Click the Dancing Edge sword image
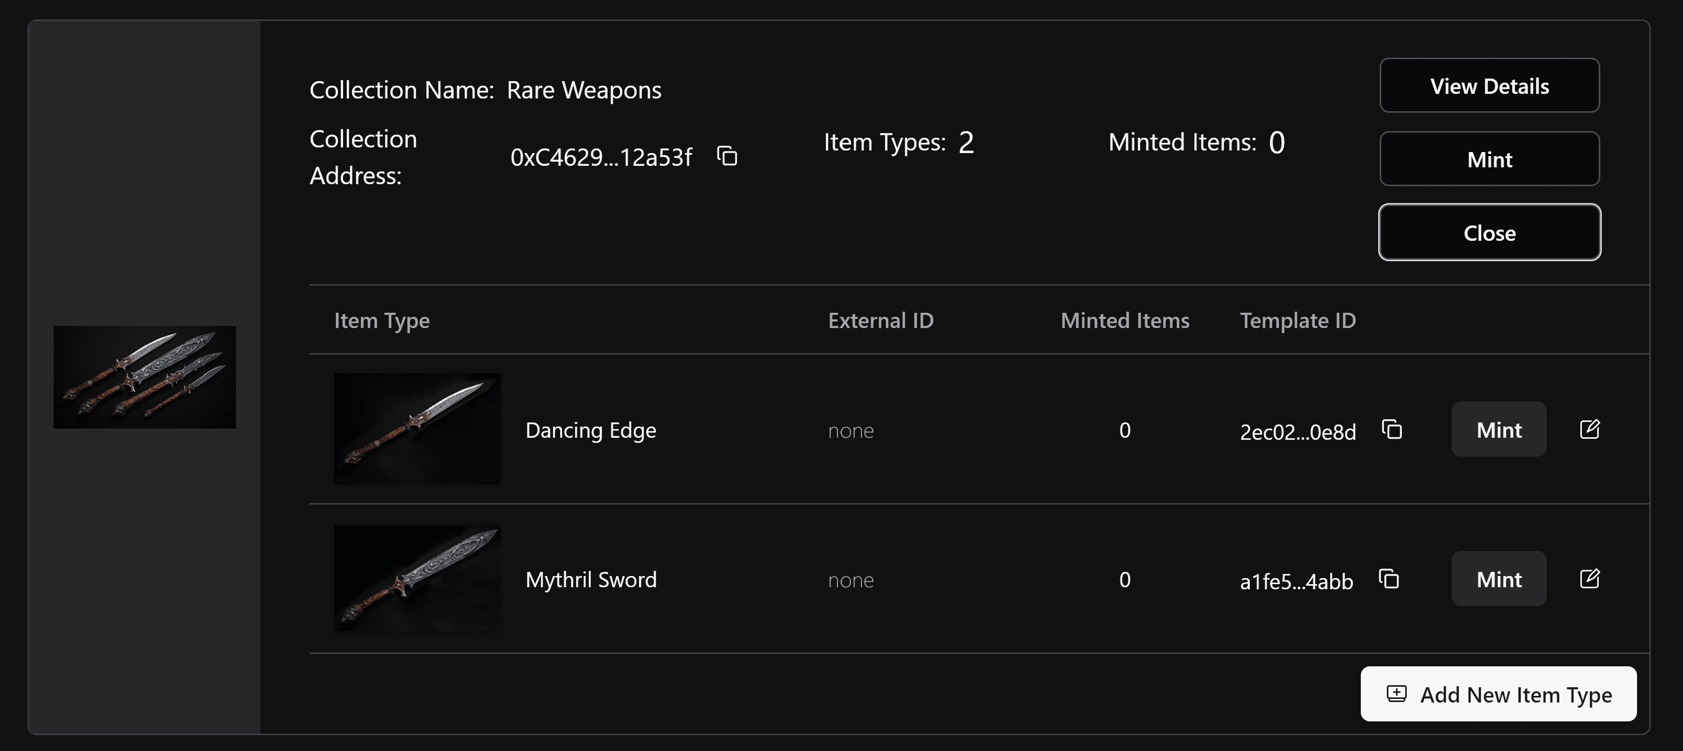The image size is (1683, 751). coord(417,429)
